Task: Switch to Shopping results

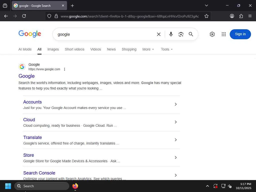Action: [x=129, y=49]
